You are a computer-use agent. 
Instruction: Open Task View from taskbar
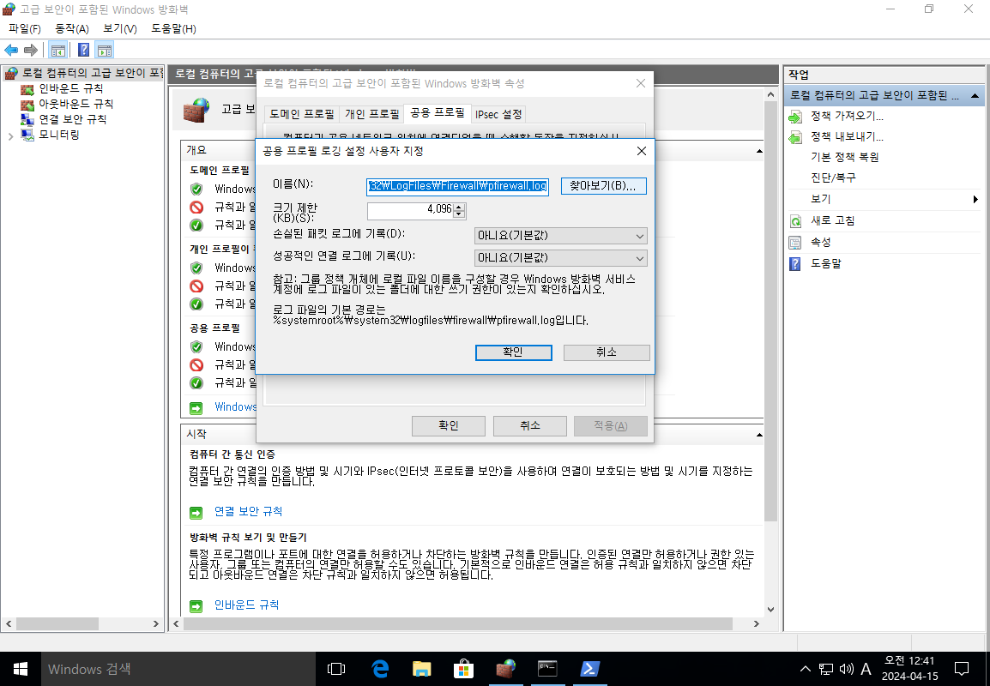pyautogui.click(x=336, y=669)
